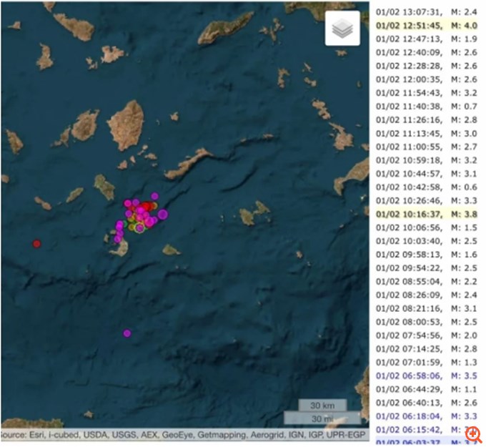Click the red magnifier zoom icon
The image size is (486, 447).
(472, 434)
